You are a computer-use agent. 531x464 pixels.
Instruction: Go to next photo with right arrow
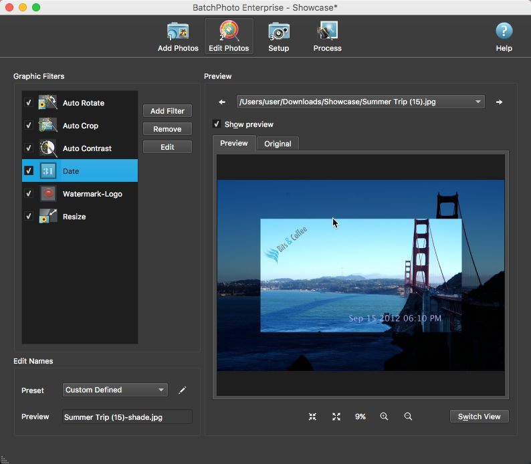click(x=499, y=102)
